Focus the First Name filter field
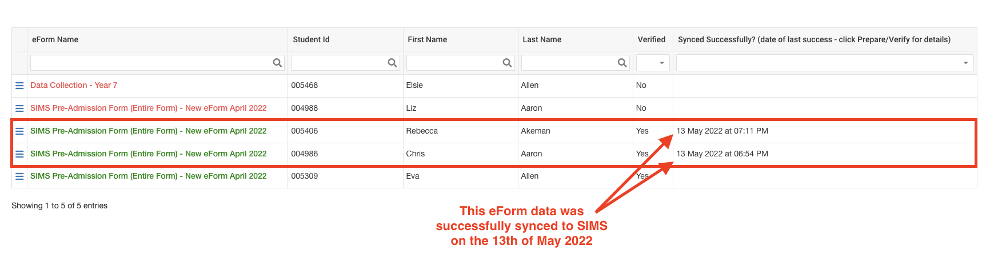 (x=460, y=63)
